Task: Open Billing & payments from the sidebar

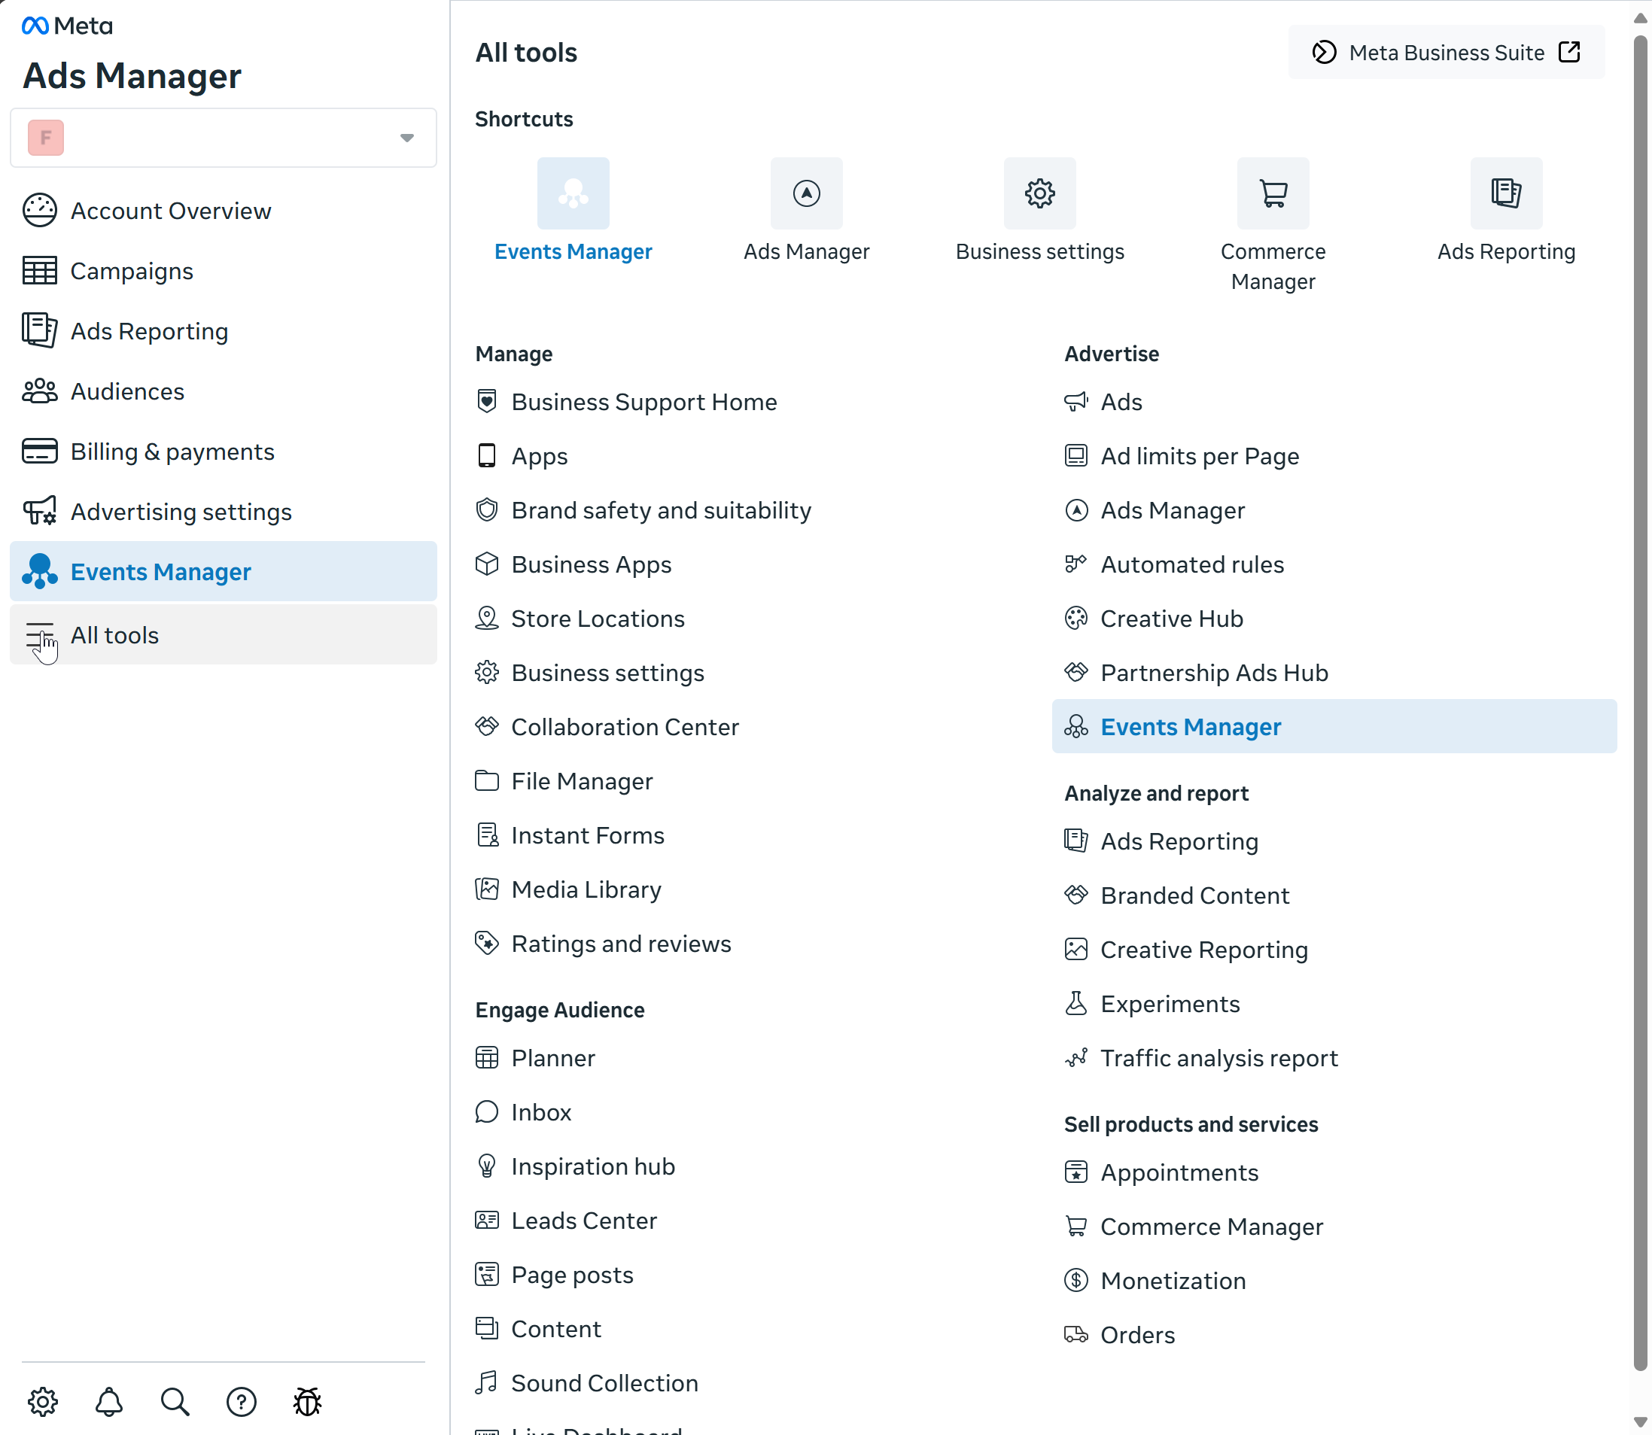Action: click(x=172, y=451)
